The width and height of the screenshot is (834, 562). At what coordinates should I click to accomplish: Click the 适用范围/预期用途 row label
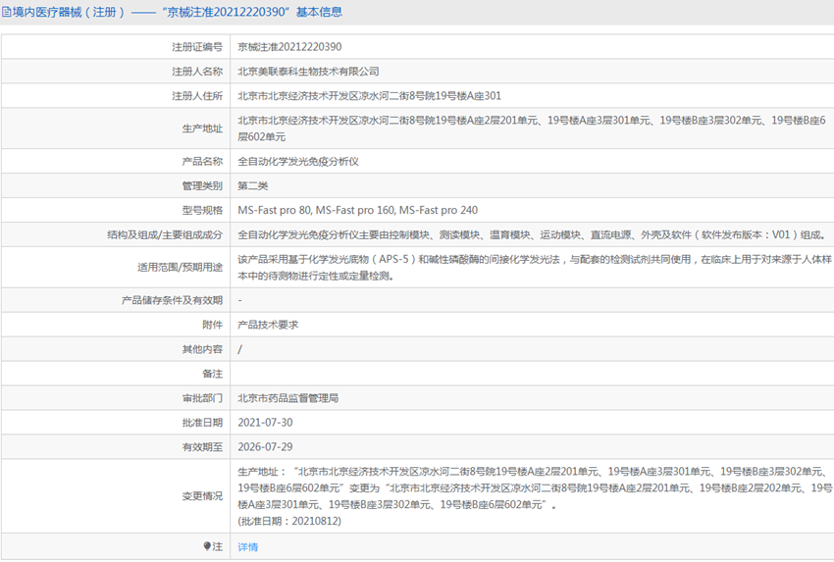[180, 268]
